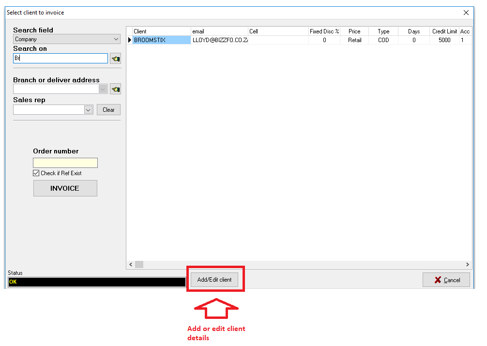Open the Sales rep dropdown
This screenshot has width=487, height=346.
click(88, 110)
